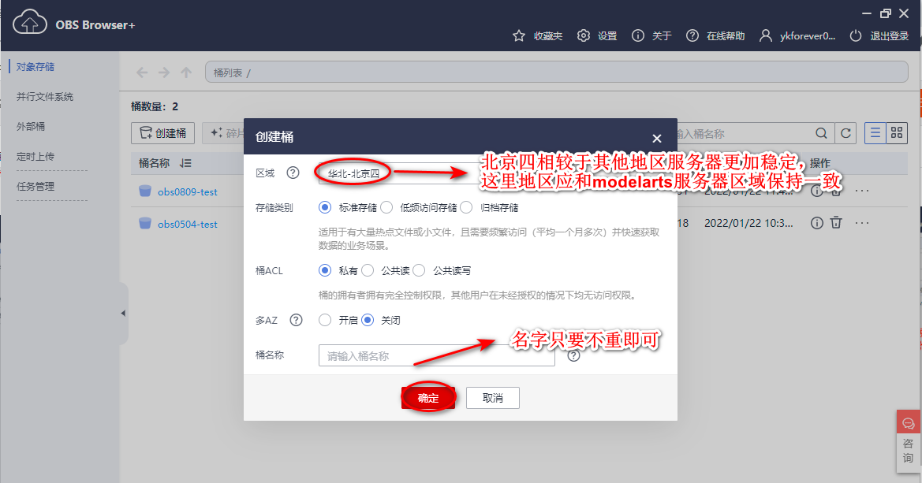Switch to grid view of buckets
This screenshot has width=922, height=483.
pyautogui.click(x=897, y=132)
